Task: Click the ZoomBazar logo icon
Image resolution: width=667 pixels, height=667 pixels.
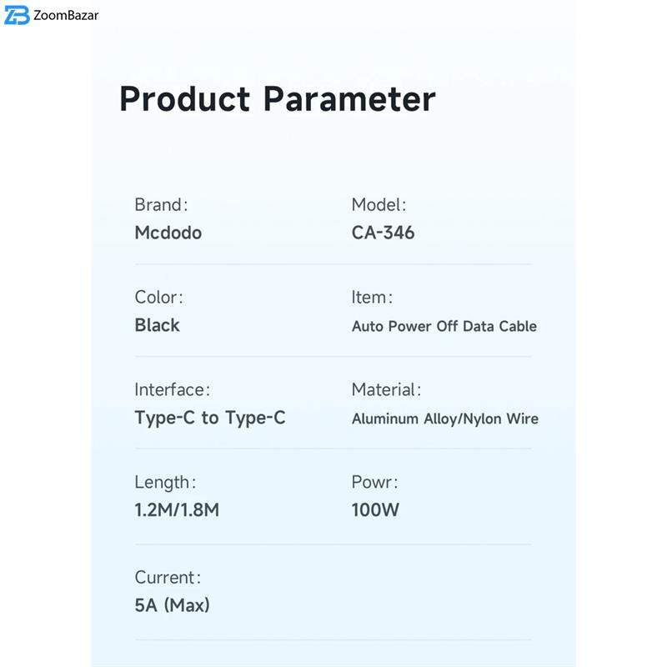Action: (16, 16)
